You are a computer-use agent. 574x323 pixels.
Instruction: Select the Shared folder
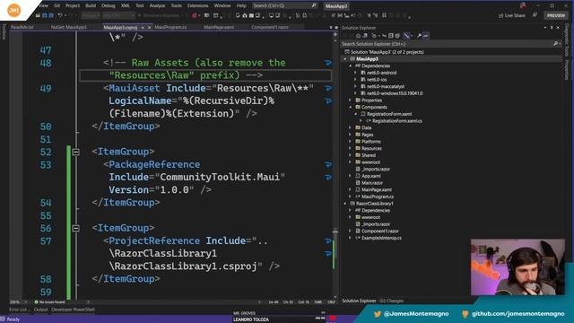[x=369, y=155]
